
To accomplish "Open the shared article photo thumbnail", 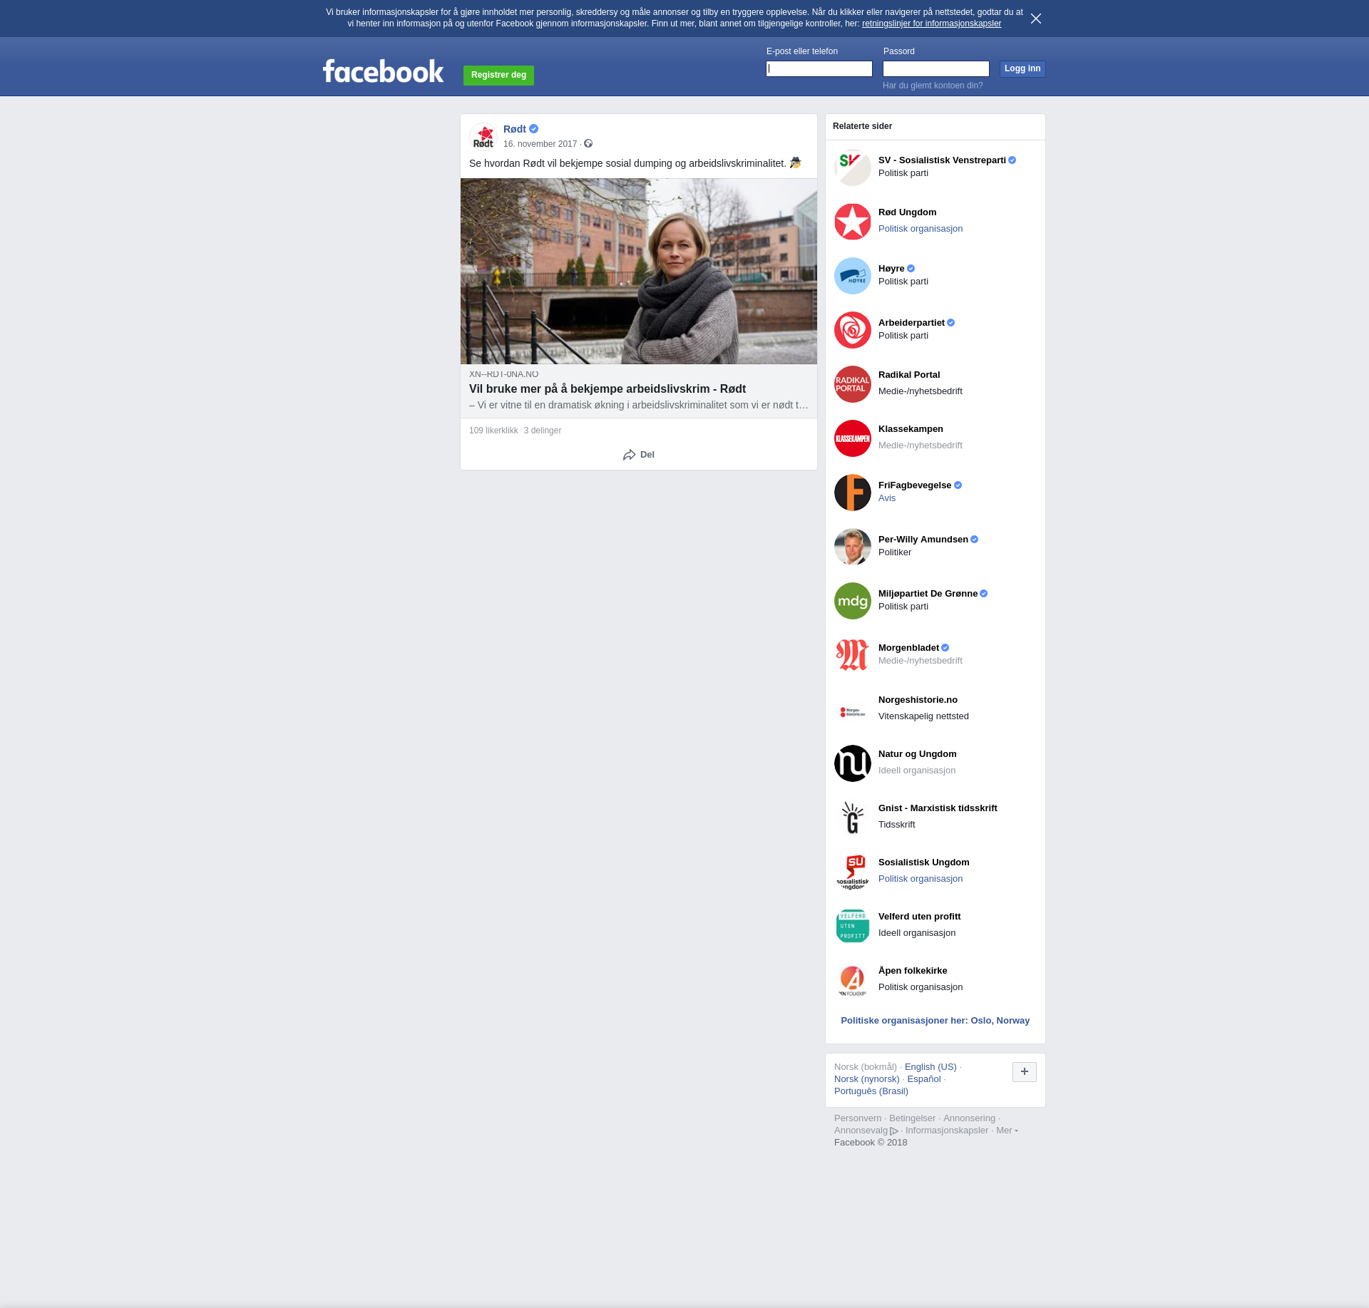I will (639, 272).
